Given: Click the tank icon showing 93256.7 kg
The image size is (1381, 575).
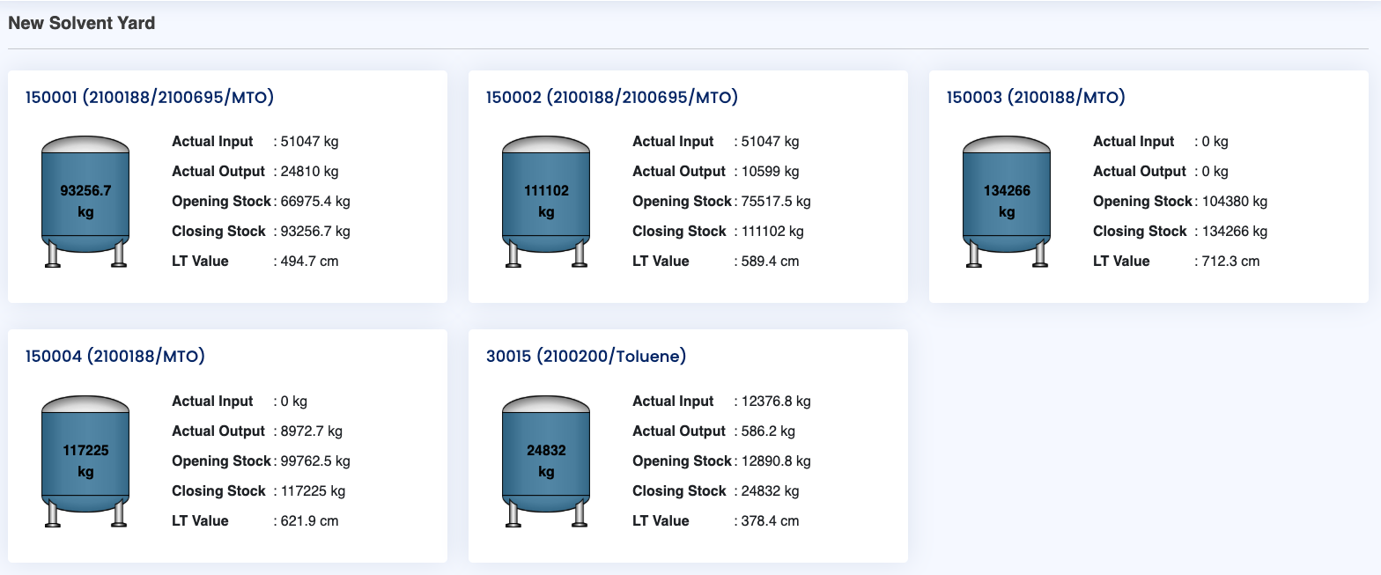Looking at the screenshot, I should coord(85,202).
